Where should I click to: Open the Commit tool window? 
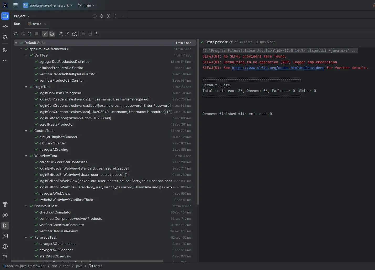[x=5, y=26]
